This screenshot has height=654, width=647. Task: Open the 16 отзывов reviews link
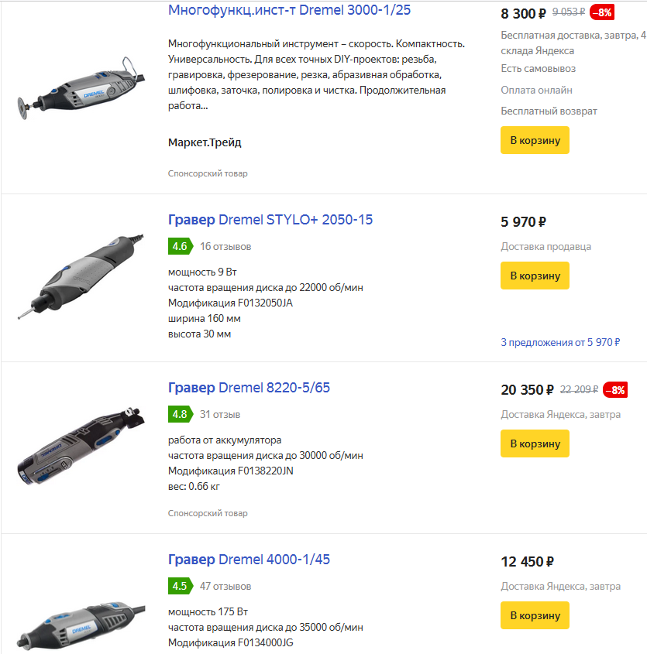(x=225, y=247)
